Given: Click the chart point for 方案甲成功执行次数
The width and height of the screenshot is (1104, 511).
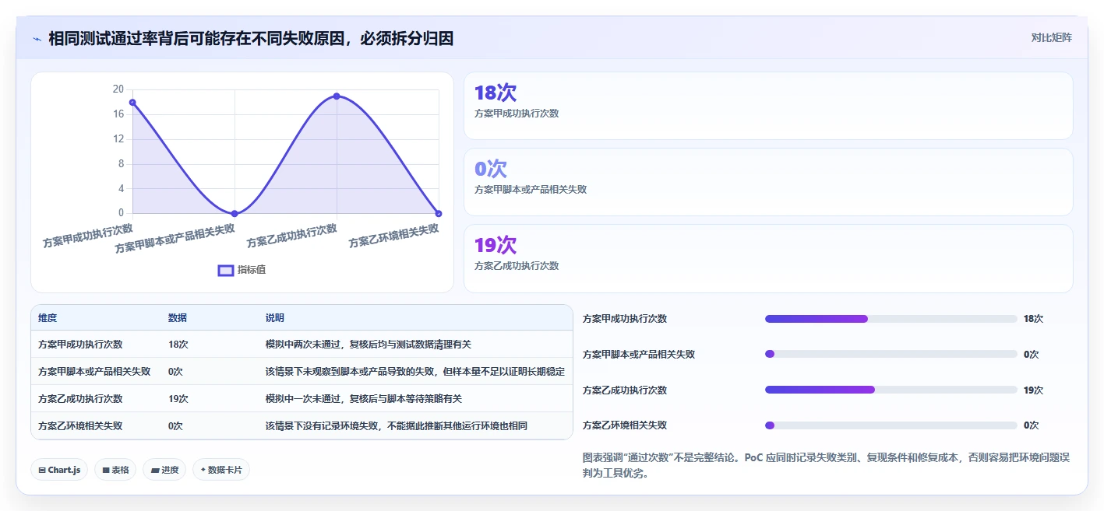Looking at the screenshot, I should [132, 102].
